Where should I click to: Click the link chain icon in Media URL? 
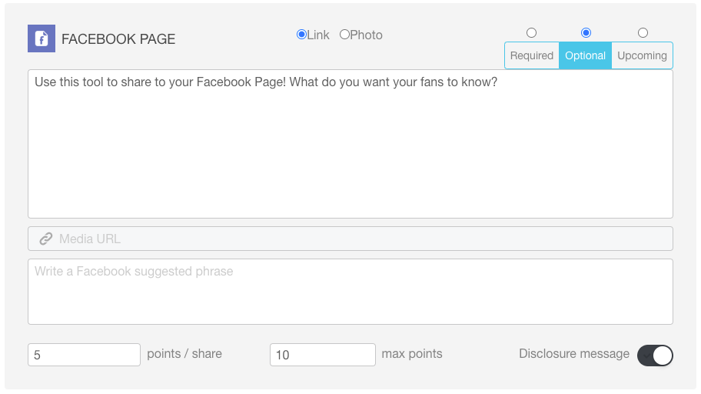pyautogui.click(x=45, y=239)
